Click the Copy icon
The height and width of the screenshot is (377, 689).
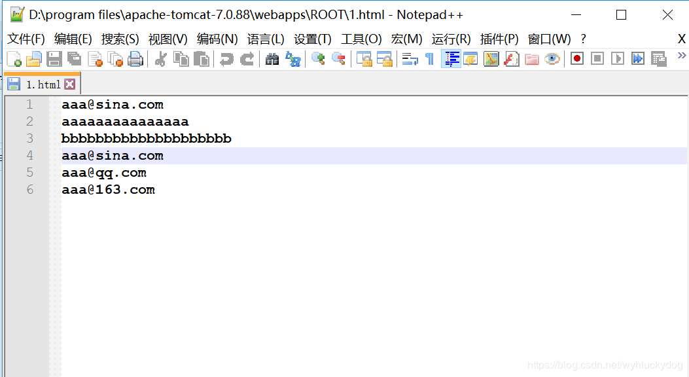pos(181,58)
